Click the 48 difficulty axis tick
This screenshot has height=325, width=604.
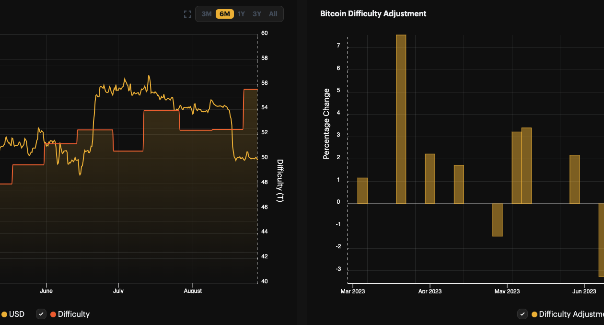265,182
